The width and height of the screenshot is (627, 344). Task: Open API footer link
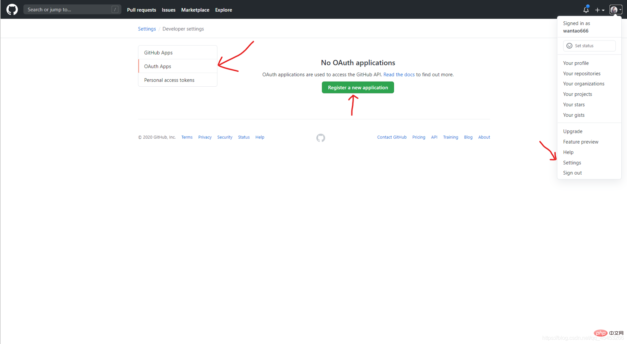(434, 137)
